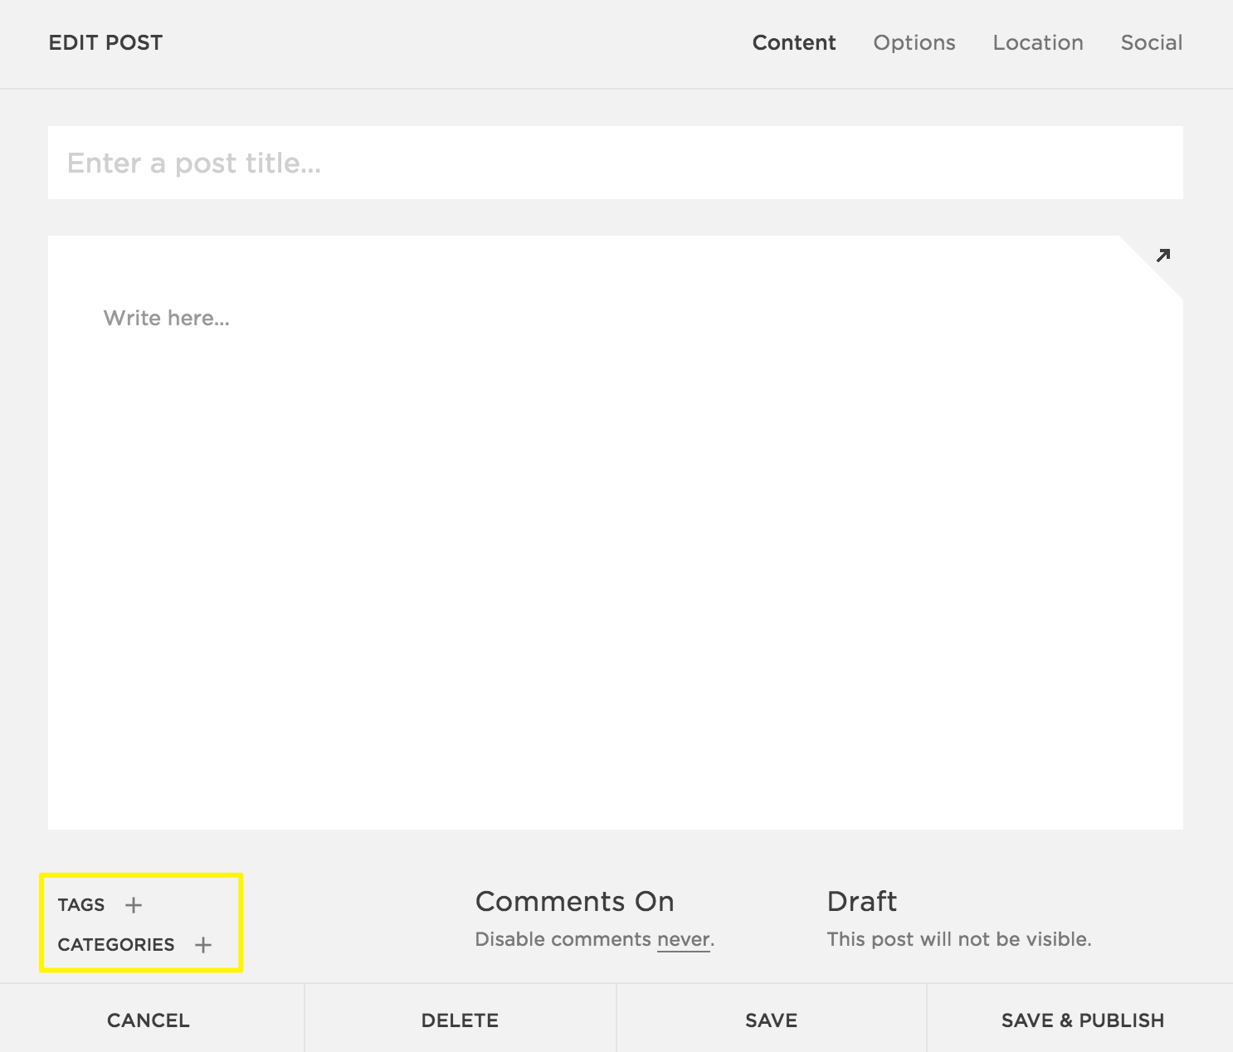Open the Draft status selector

click(861, 902)
